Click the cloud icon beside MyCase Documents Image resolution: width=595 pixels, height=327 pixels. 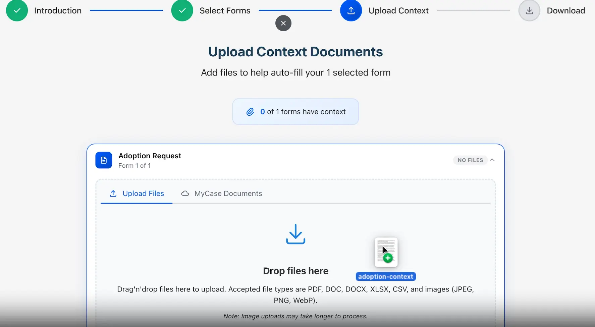[x=185, y=194]
